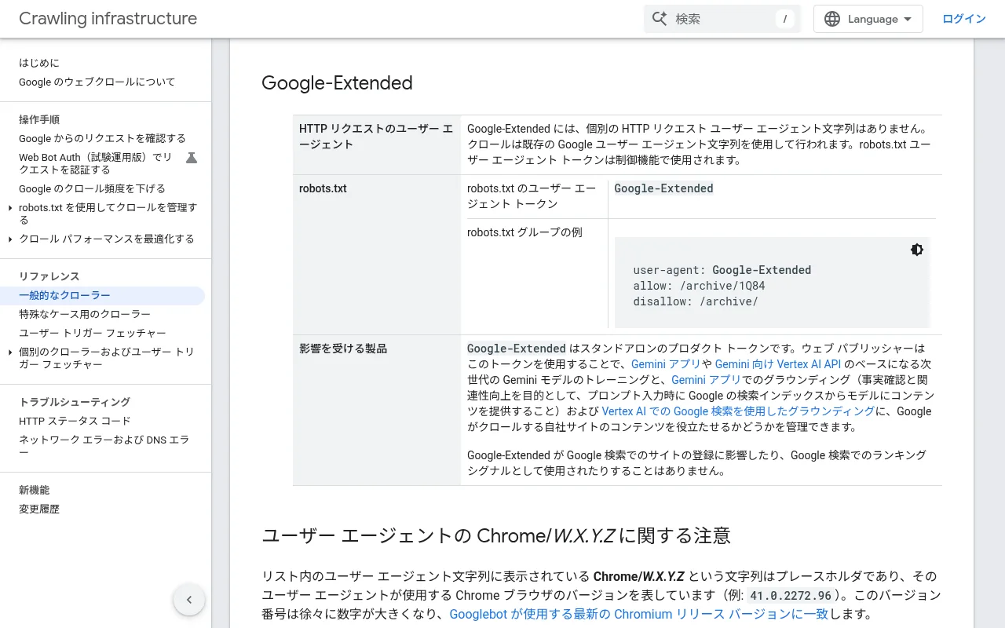
Task: Follow the first Gemini アプリ link
Action: pyautogui.click(x=666, y=364)
